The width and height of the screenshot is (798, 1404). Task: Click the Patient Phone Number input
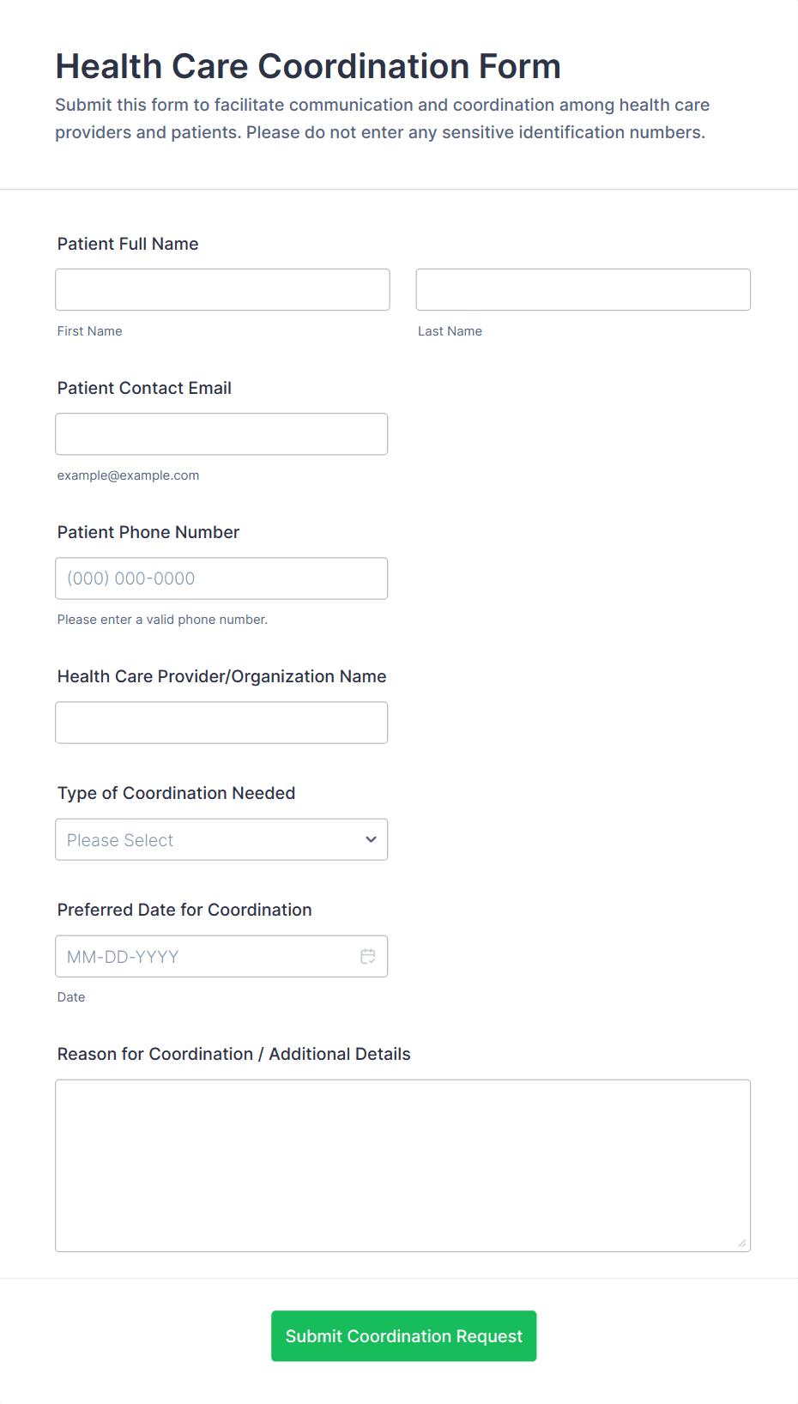(221, 578)
